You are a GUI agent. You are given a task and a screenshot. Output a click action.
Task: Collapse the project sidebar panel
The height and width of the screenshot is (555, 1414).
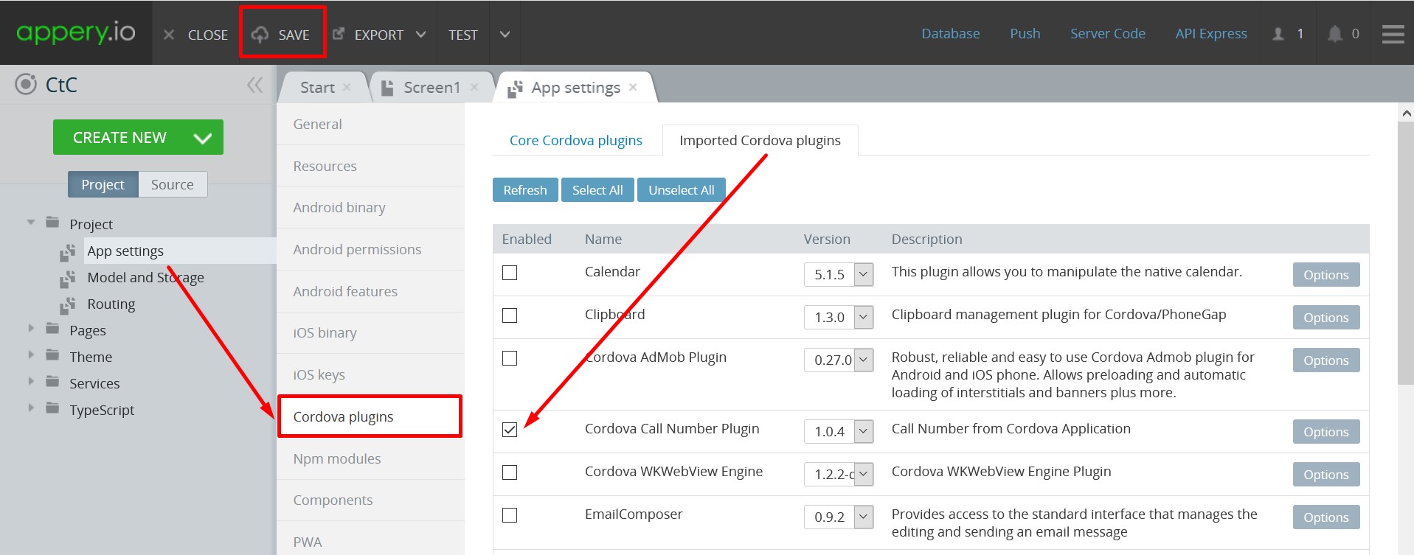click(254, 85)
